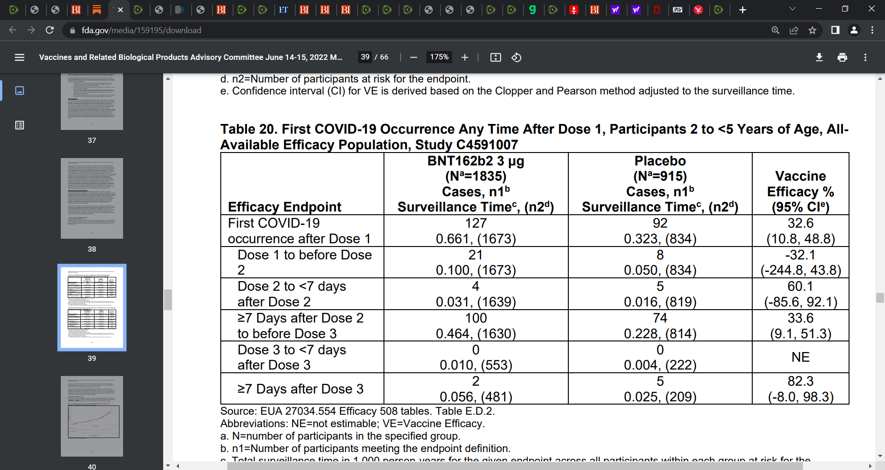Screen dimensions: 885x470
Task: Open the PDF viewer sidebar menu
Action: [x=19, y=57]
